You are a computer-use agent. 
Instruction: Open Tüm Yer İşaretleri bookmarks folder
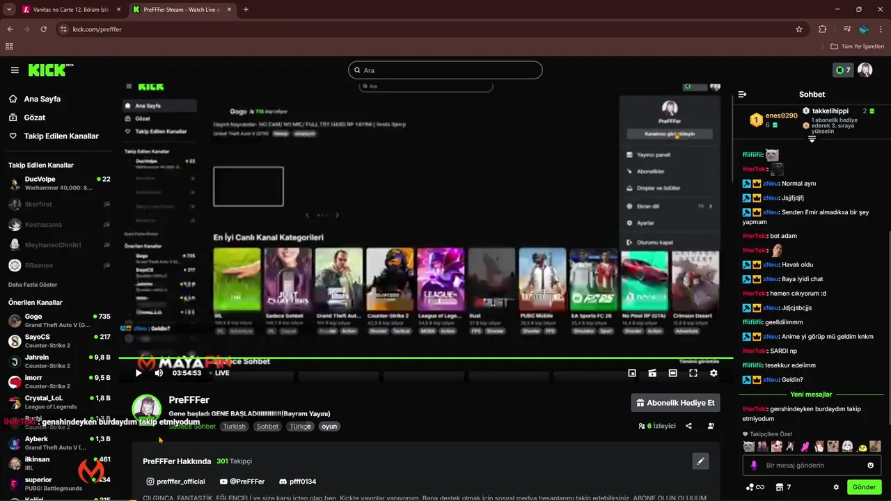point(859,47)
